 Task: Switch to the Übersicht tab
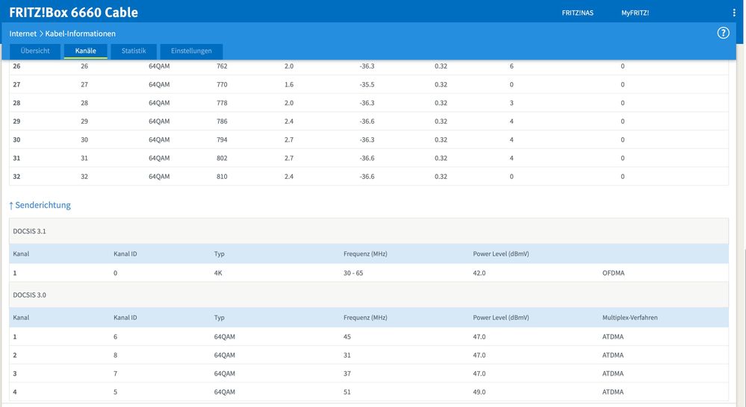(35, 51)
